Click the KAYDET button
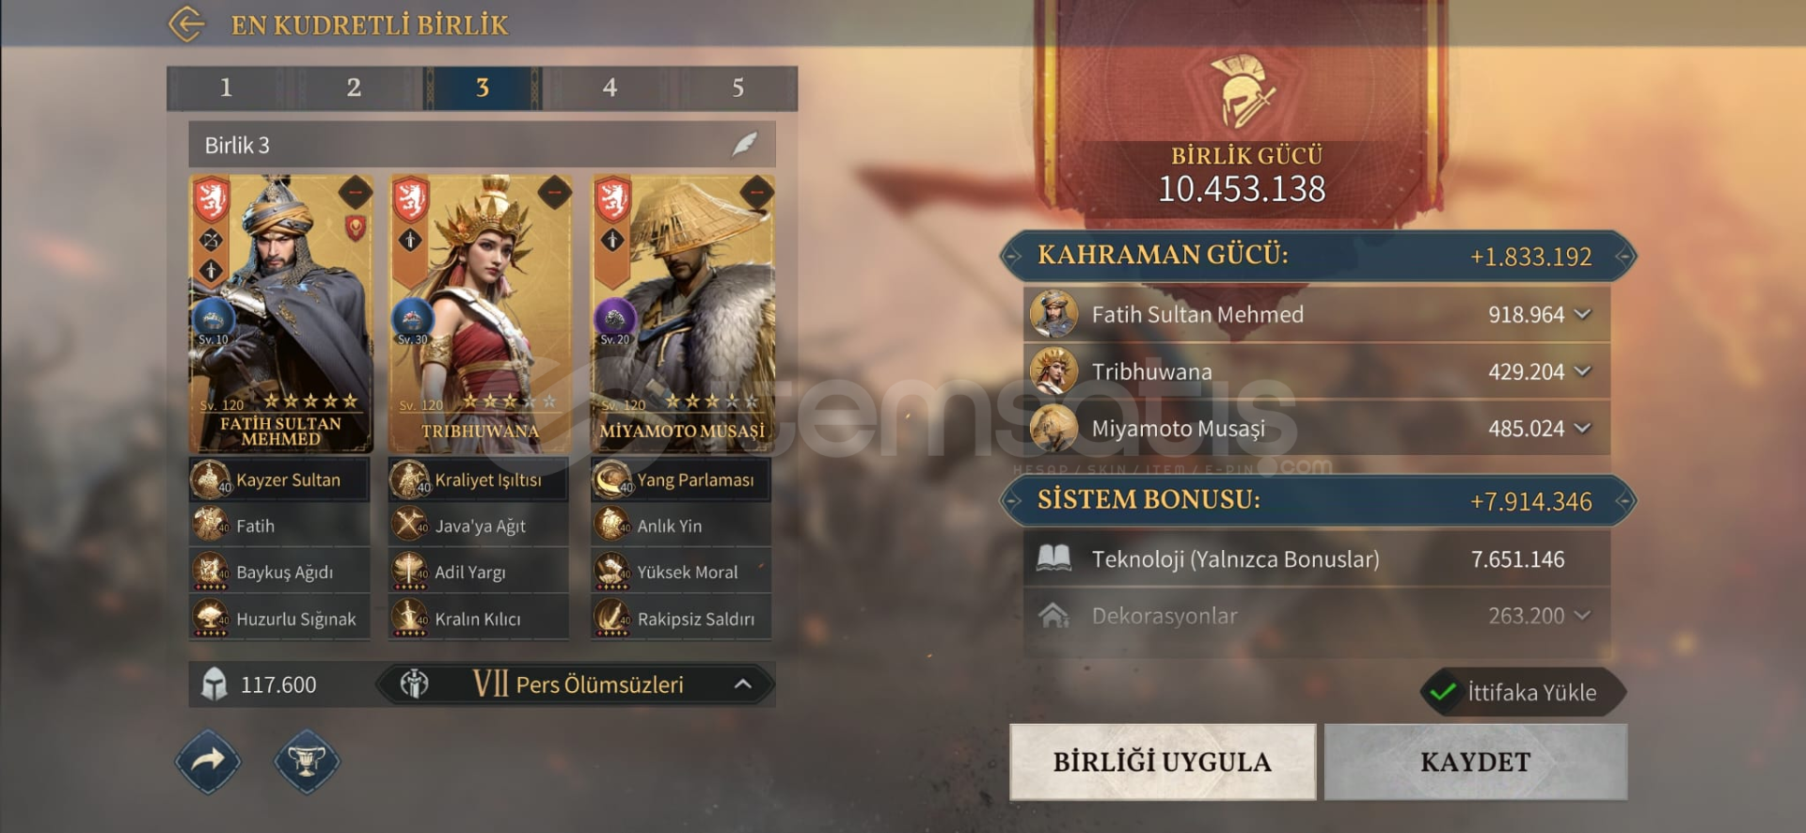The image size is (1806, 833). tap(1476, 762)
